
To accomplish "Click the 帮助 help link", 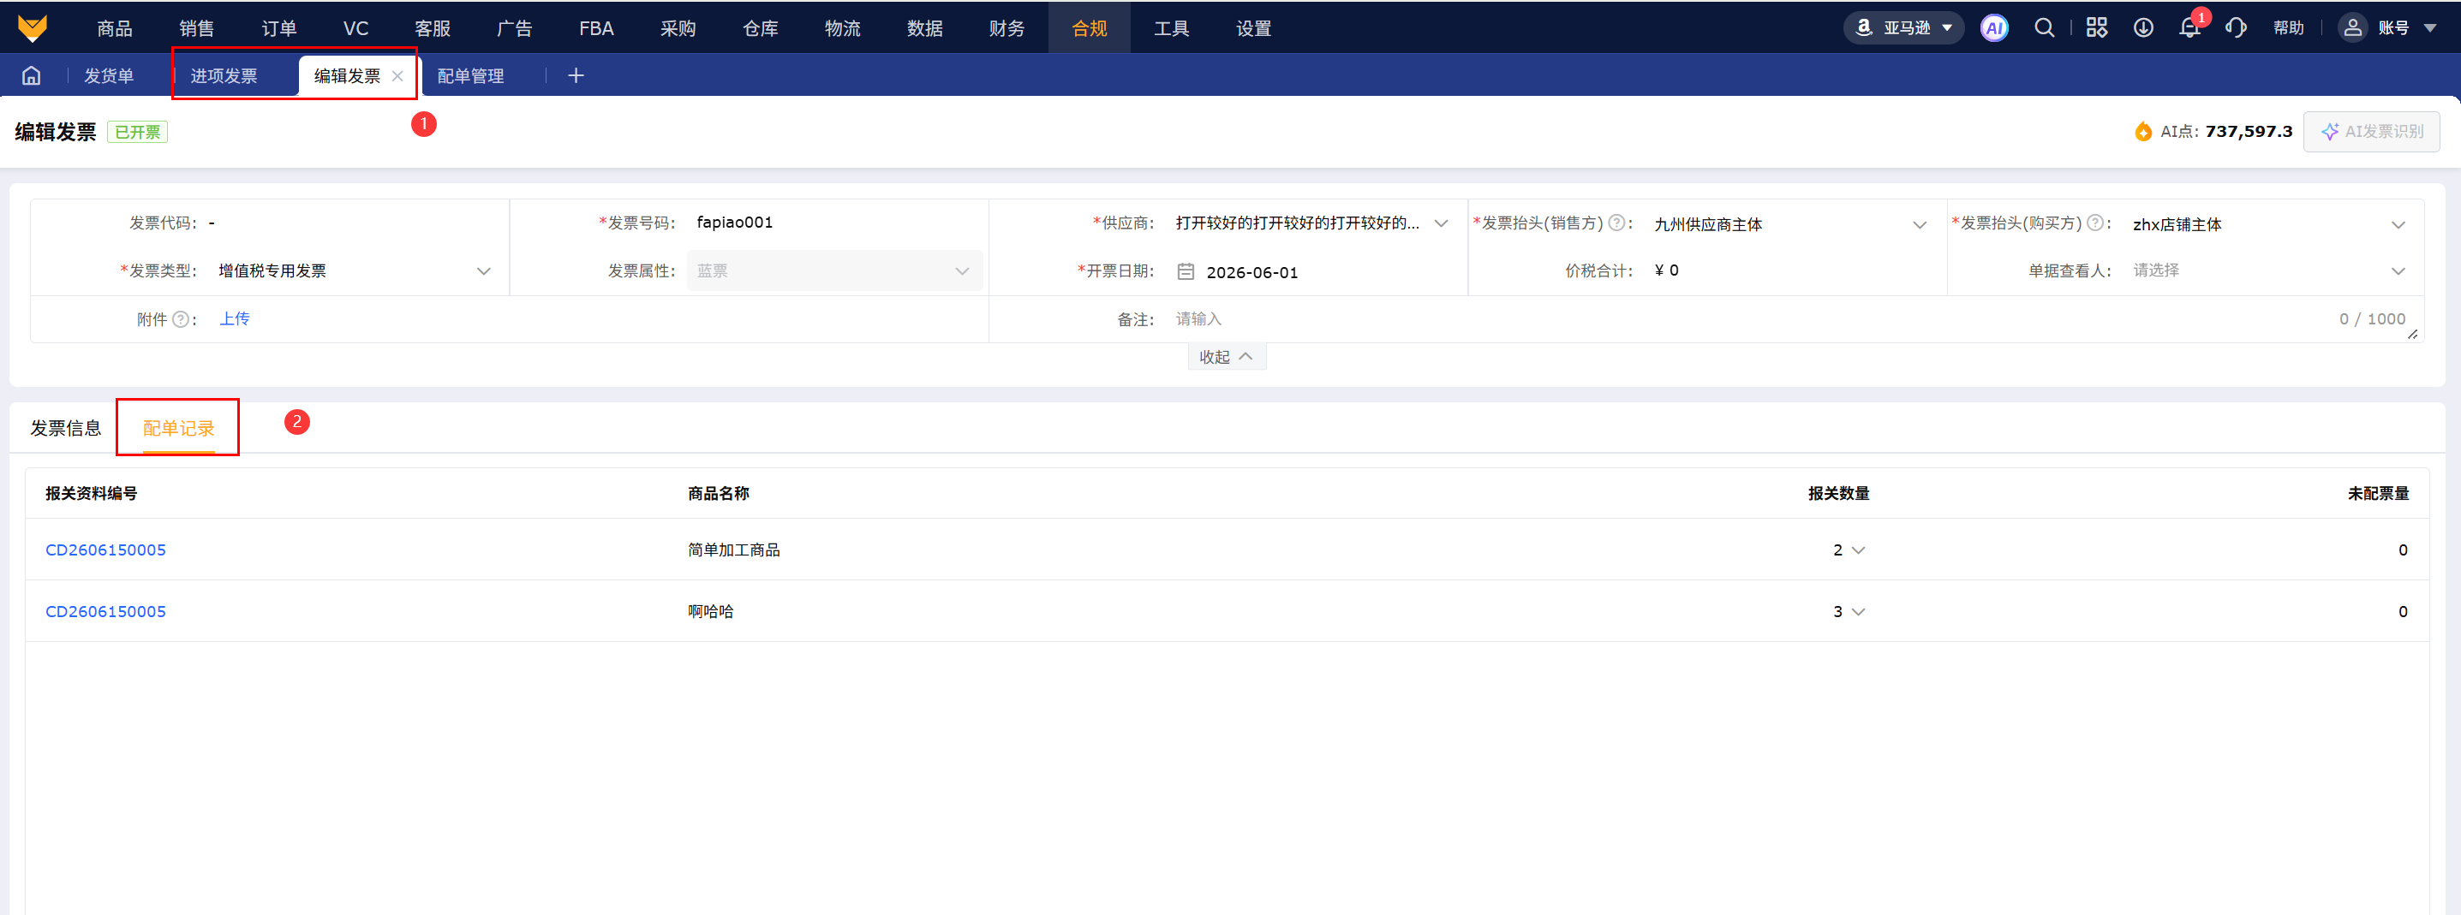I will click(2288, 27).
